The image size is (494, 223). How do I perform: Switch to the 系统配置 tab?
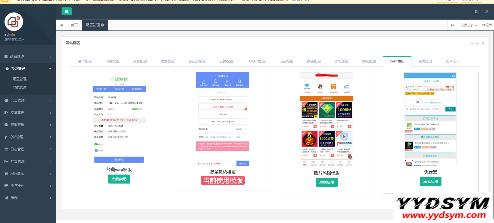[x=140, y=61]
